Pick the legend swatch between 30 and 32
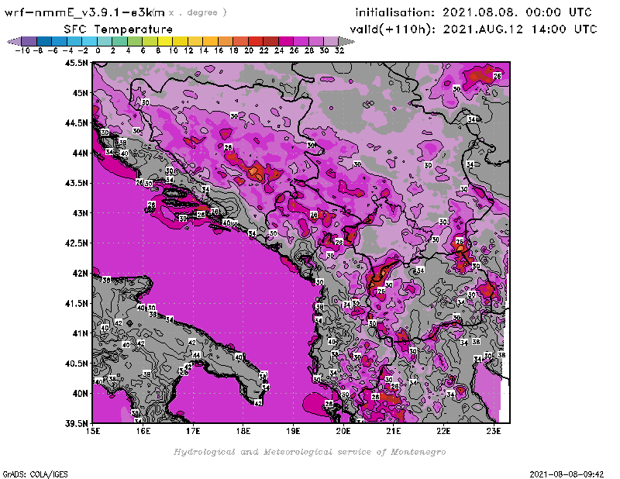 (x=332, y=41)
